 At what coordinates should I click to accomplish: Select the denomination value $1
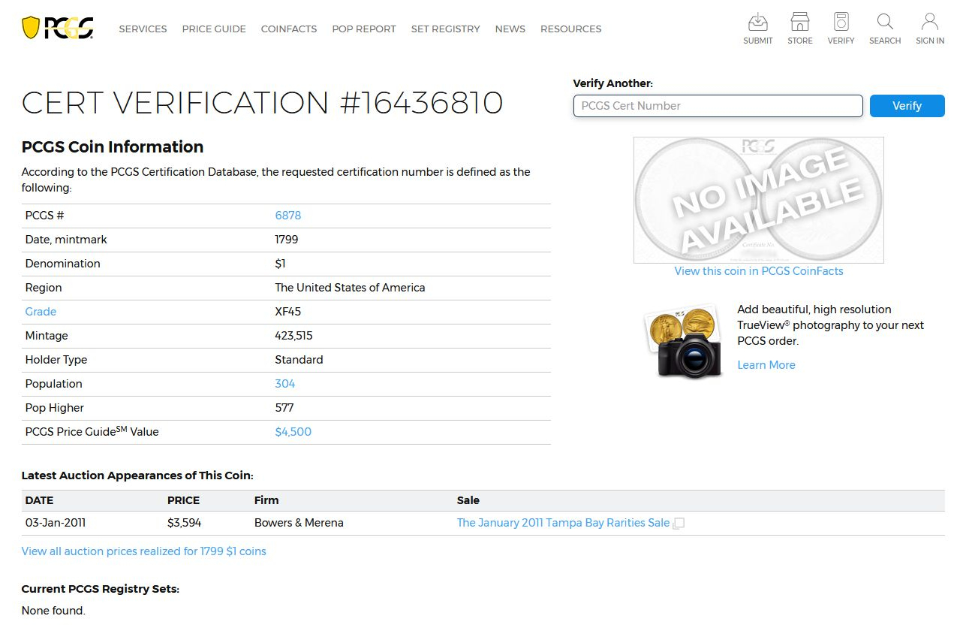pos(281,264)
